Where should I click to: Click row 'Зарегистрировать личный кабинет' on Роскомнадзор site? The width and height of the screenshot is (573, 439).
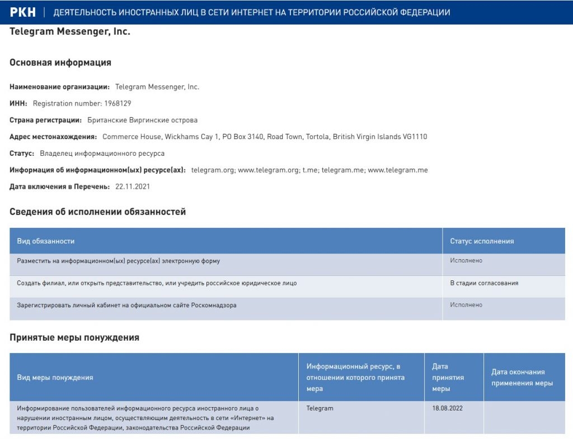[x=226, y=309]
